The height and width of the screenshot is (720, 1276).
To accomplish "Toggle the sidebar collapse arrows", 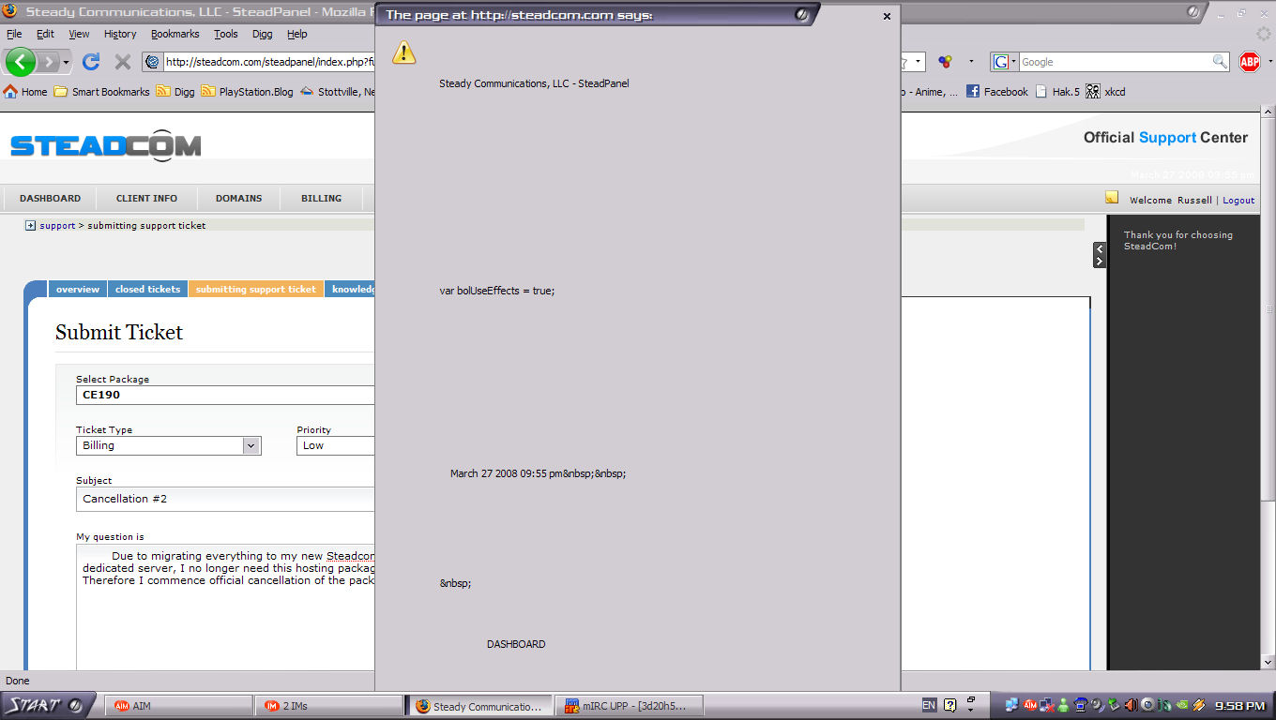I will click(1100, 255).
